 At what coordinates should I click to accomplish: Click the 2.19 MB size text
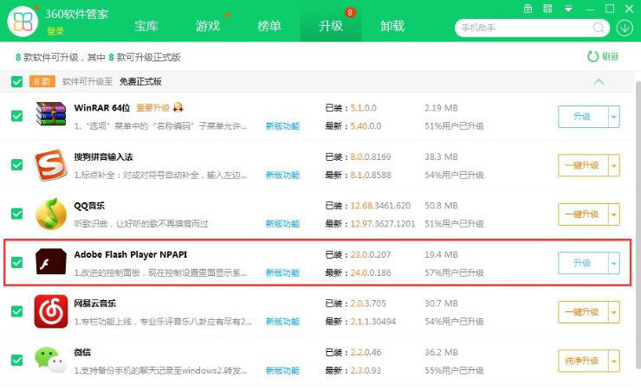(x=441, y=108)
